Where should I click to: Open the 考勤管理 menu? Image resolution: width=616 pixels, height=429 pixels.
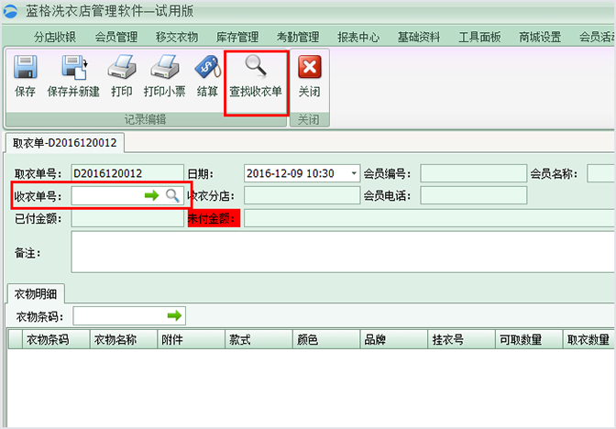pyautogui.click(x=298, y=37)
